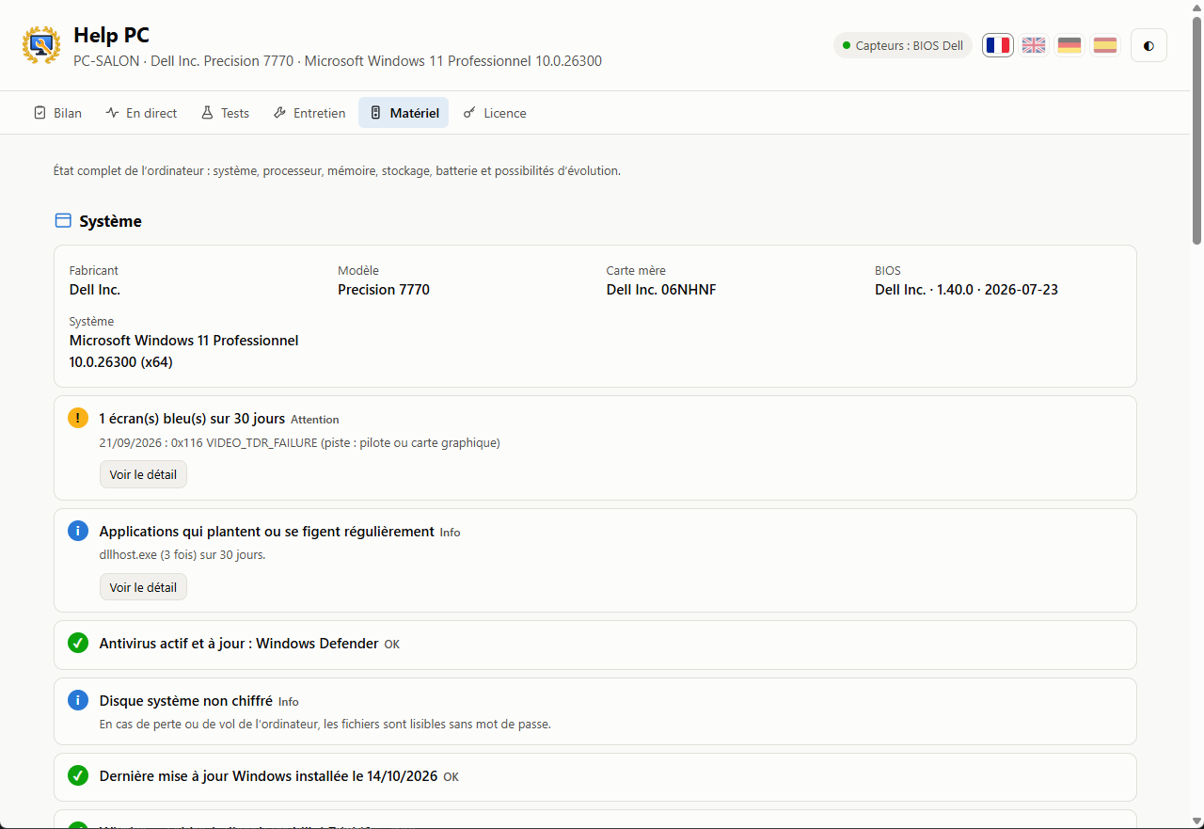Click the Fabricant Dell Inc. value

point(95,290)
